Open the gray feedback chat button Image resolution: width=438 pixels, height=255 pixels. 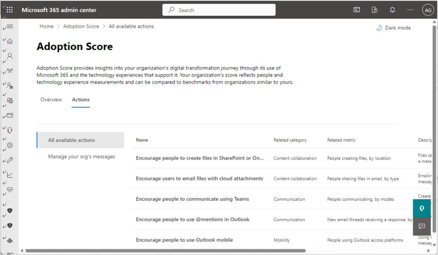[422, 226]
